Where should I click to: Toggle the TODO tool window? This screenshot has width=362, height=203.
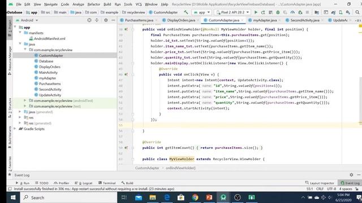42,183
